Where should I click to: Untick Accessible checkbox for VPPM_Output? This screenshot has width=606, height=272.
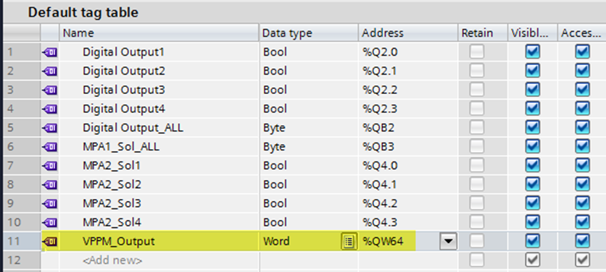[x=582, y=242]
